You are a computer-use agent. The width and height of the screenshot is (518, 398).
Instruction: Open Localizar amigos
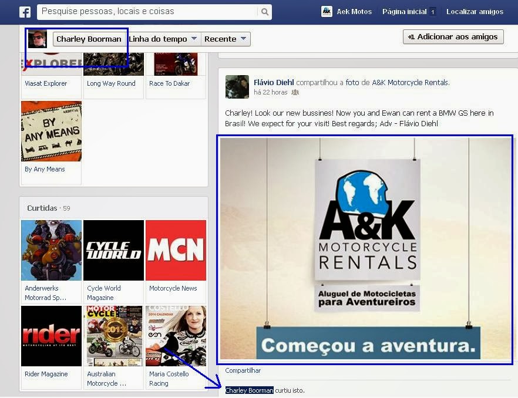[x=475, y=12]
